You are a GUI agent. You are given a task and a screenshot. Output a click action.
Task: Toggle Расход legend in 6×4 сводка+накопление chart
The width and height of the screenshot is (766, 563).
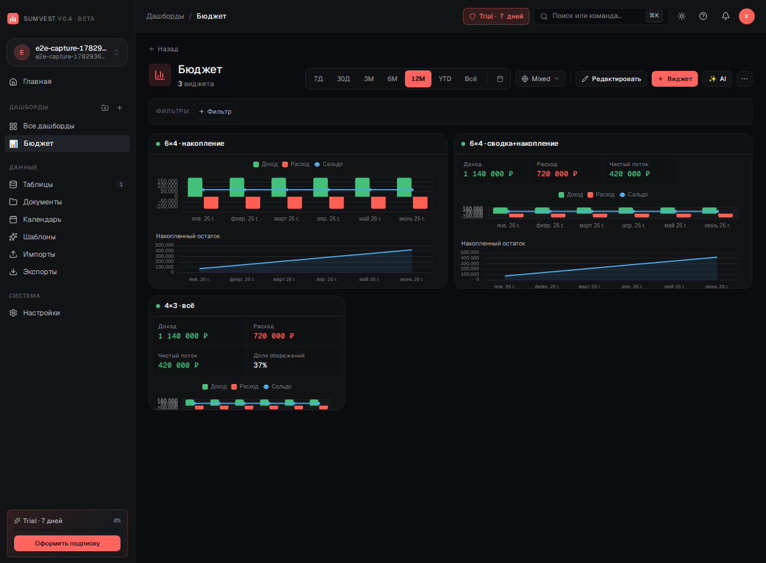pyautogui.click(x=601, y=195)
